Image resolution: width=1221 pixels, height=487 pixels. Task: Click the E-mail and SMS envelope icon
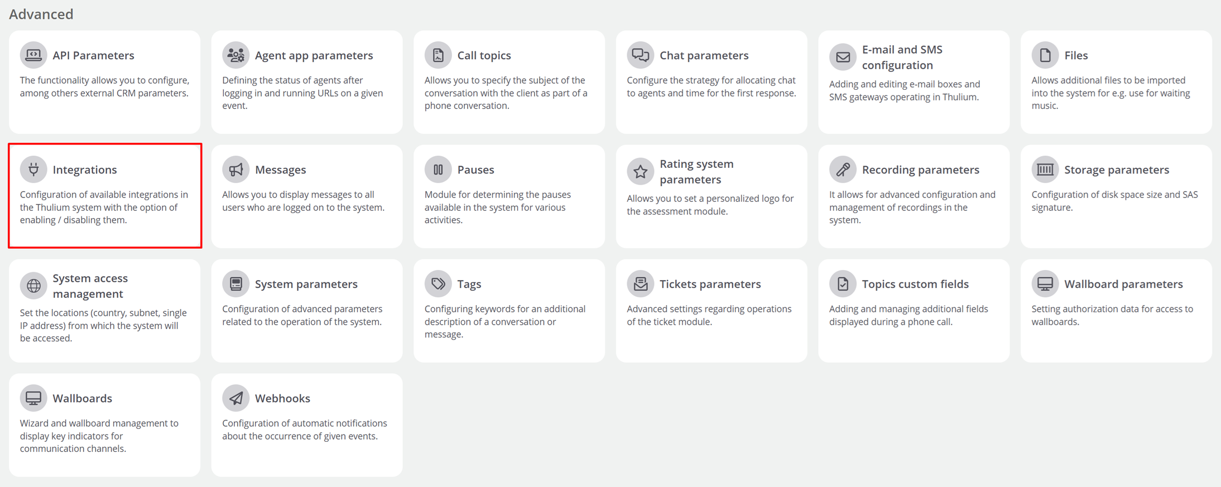(x=843, y=57)
